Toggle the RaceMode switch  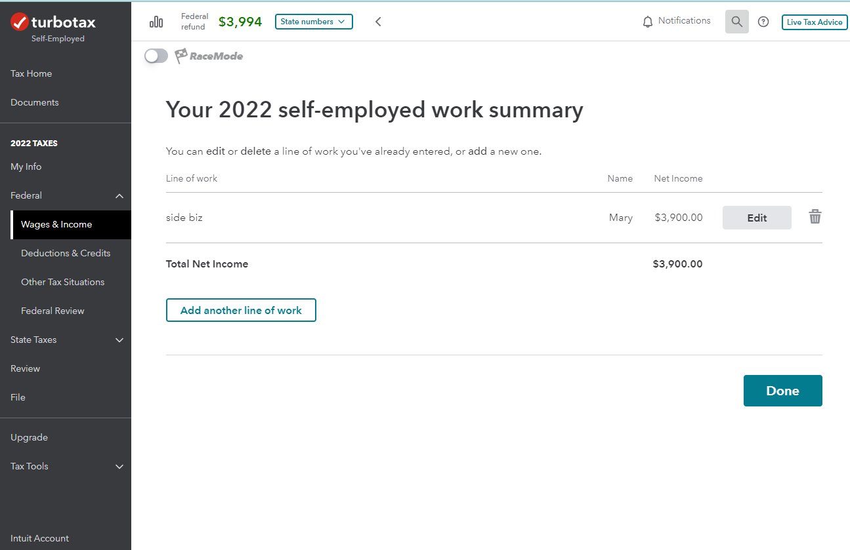click(x=156, y=56)
